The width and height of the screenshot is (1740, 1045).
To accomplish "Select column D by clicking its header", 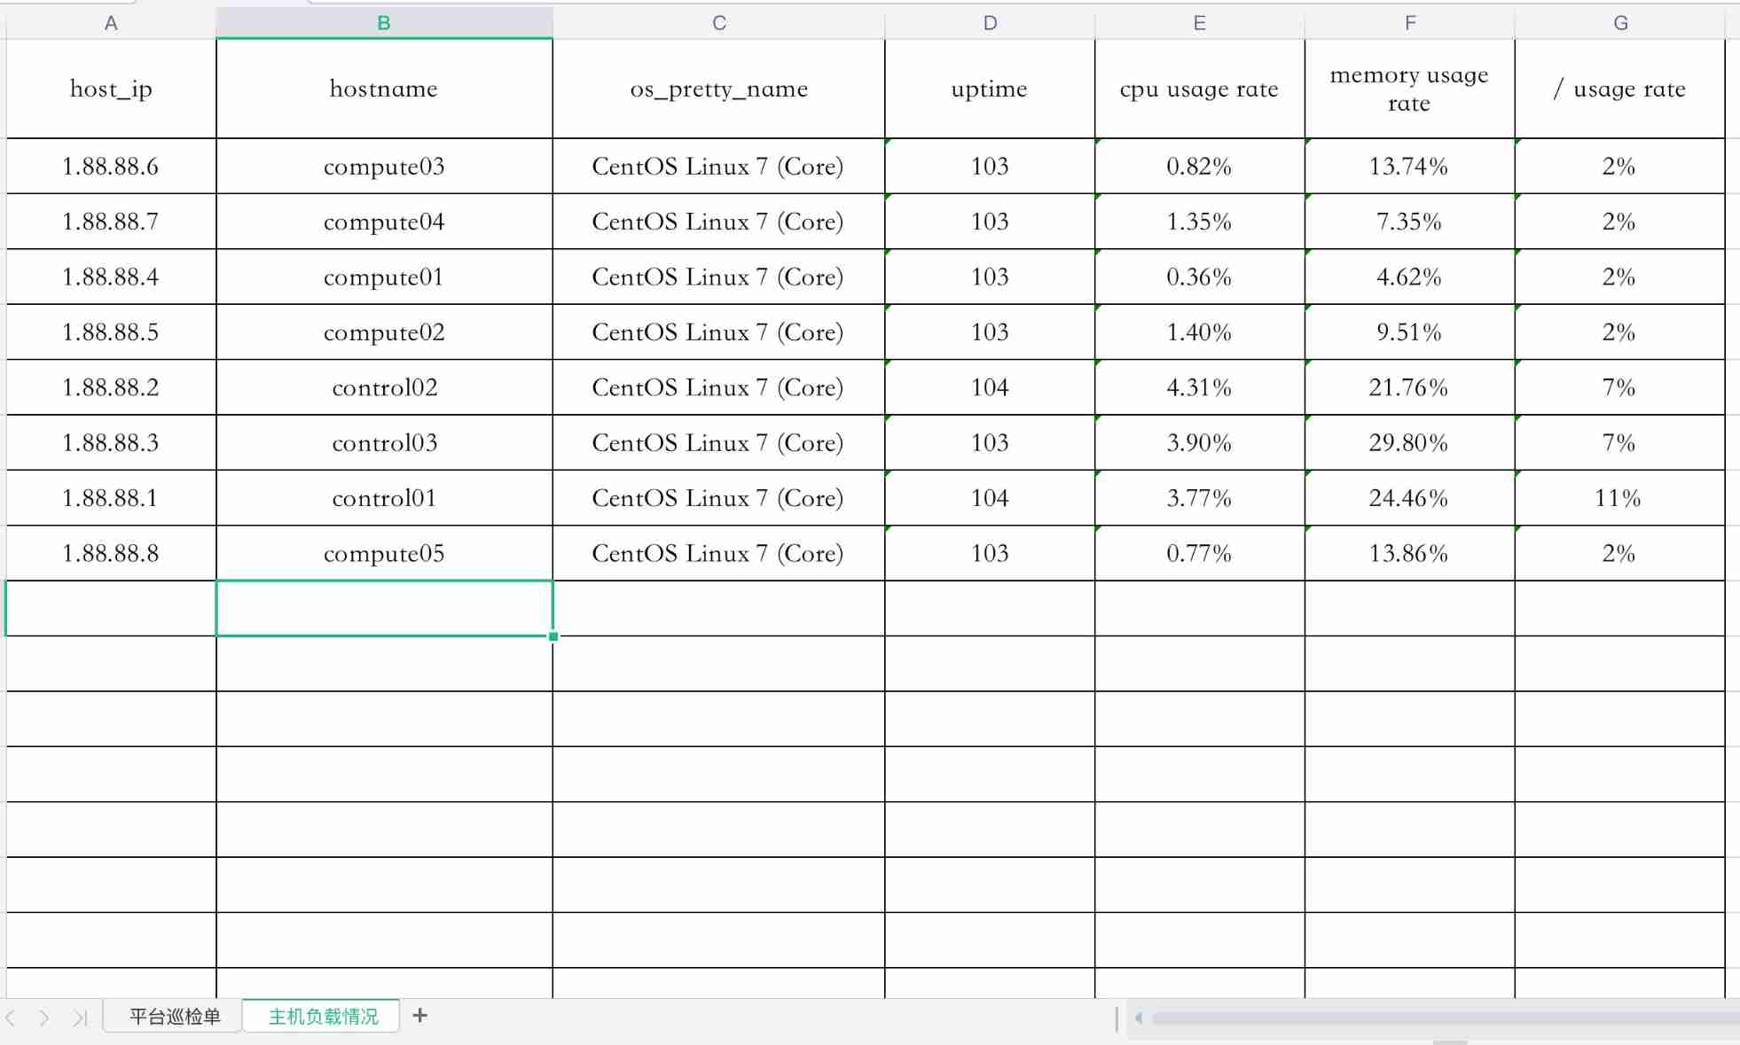I will click(x=989, y=22).
